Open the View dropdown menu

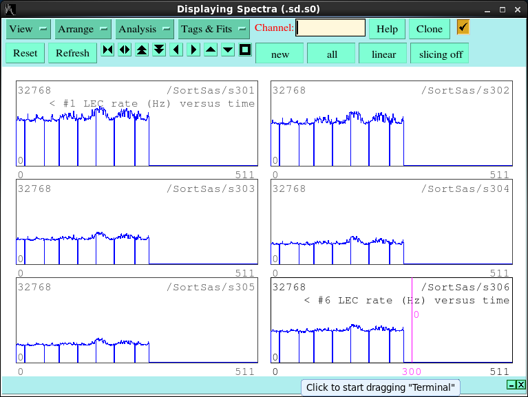click(x=28, y=29)
